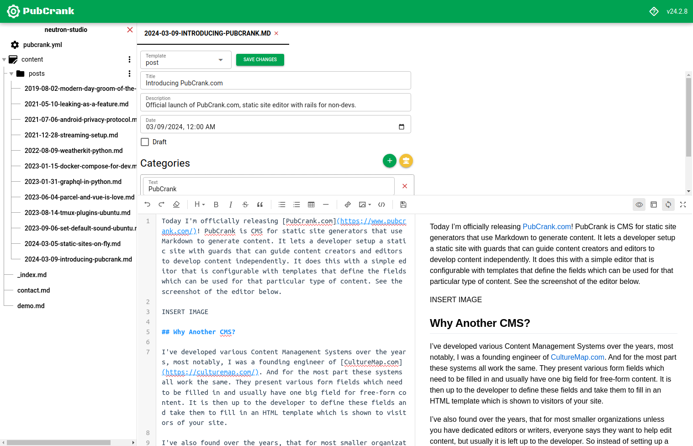Screen dimensions: 693x446
Task: Edit the Description input field
Action: coord(275,102)
